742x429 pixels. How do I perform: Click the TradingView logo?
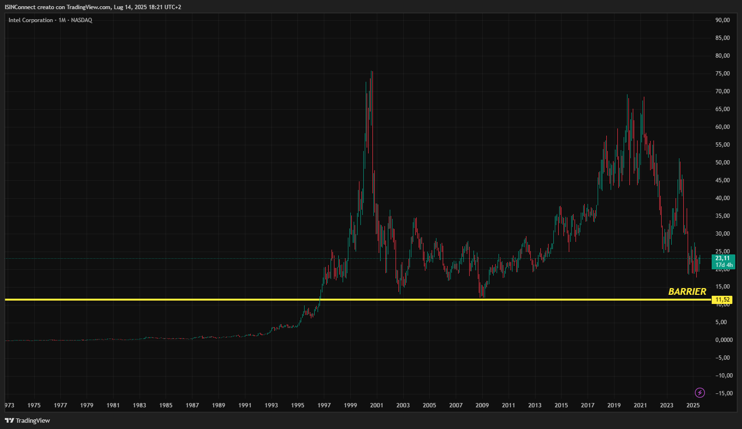coord(27,420)
